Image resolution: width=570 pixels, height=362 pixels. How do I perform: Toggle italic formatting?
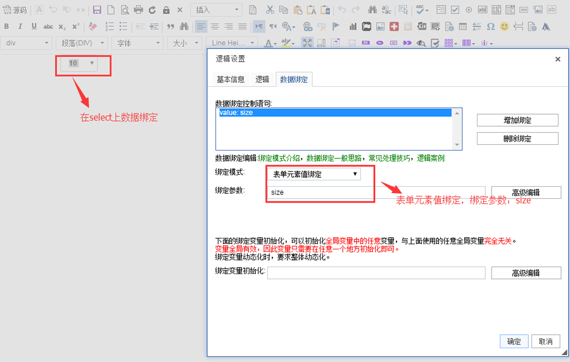tap(20, 27)
